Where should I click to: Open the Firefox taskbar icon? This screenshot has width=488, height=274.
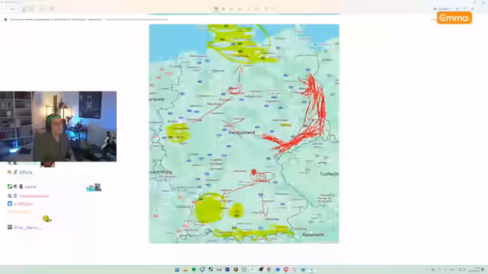236,269
